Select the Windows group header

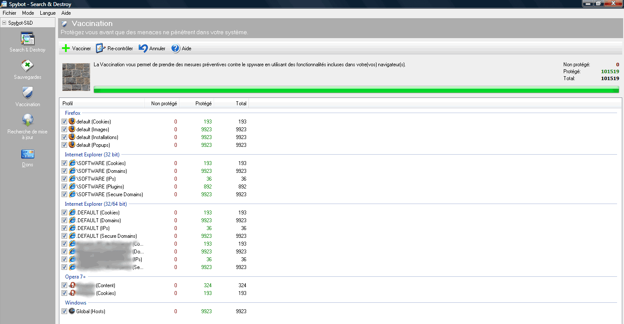pos(76,303)
